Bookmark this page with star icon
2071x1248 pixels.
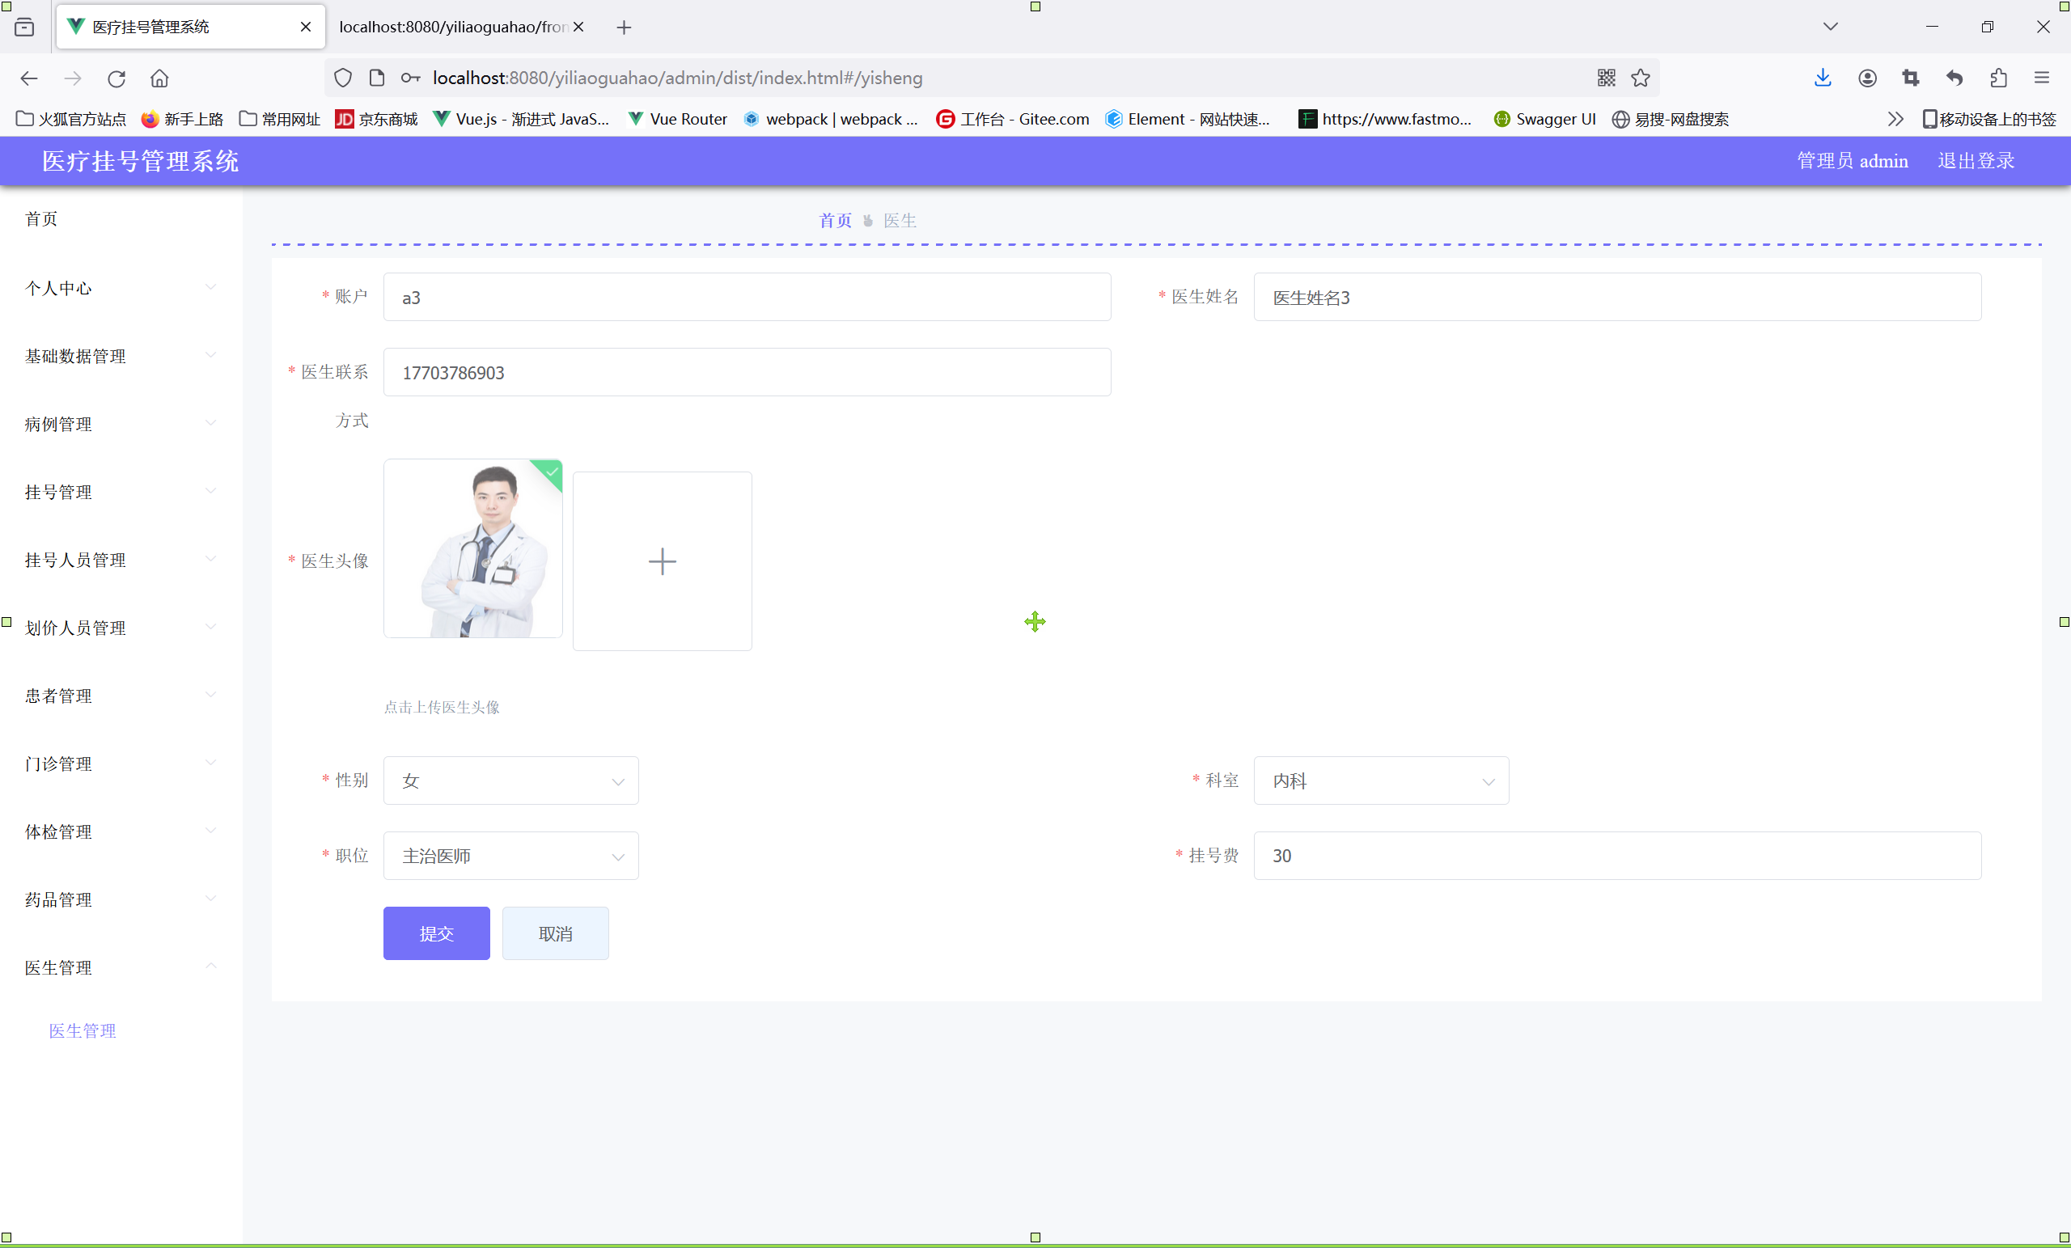[1640, 78]
